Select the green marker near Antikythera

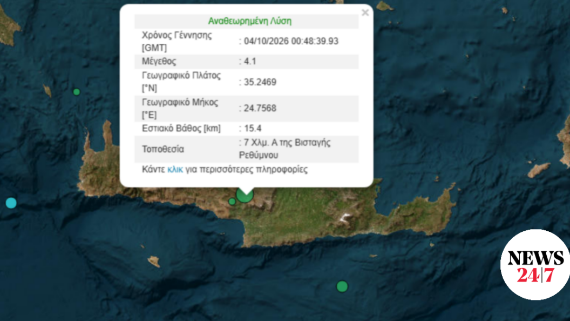pyautogui.click(x=76, y=92)
